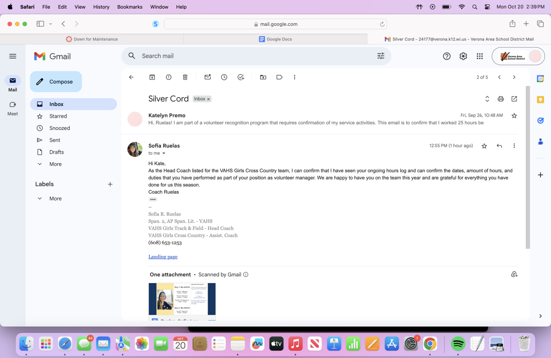Show recipient details next to 'to me'
Viewport: 551px width, 358px height.
point(164,153)
